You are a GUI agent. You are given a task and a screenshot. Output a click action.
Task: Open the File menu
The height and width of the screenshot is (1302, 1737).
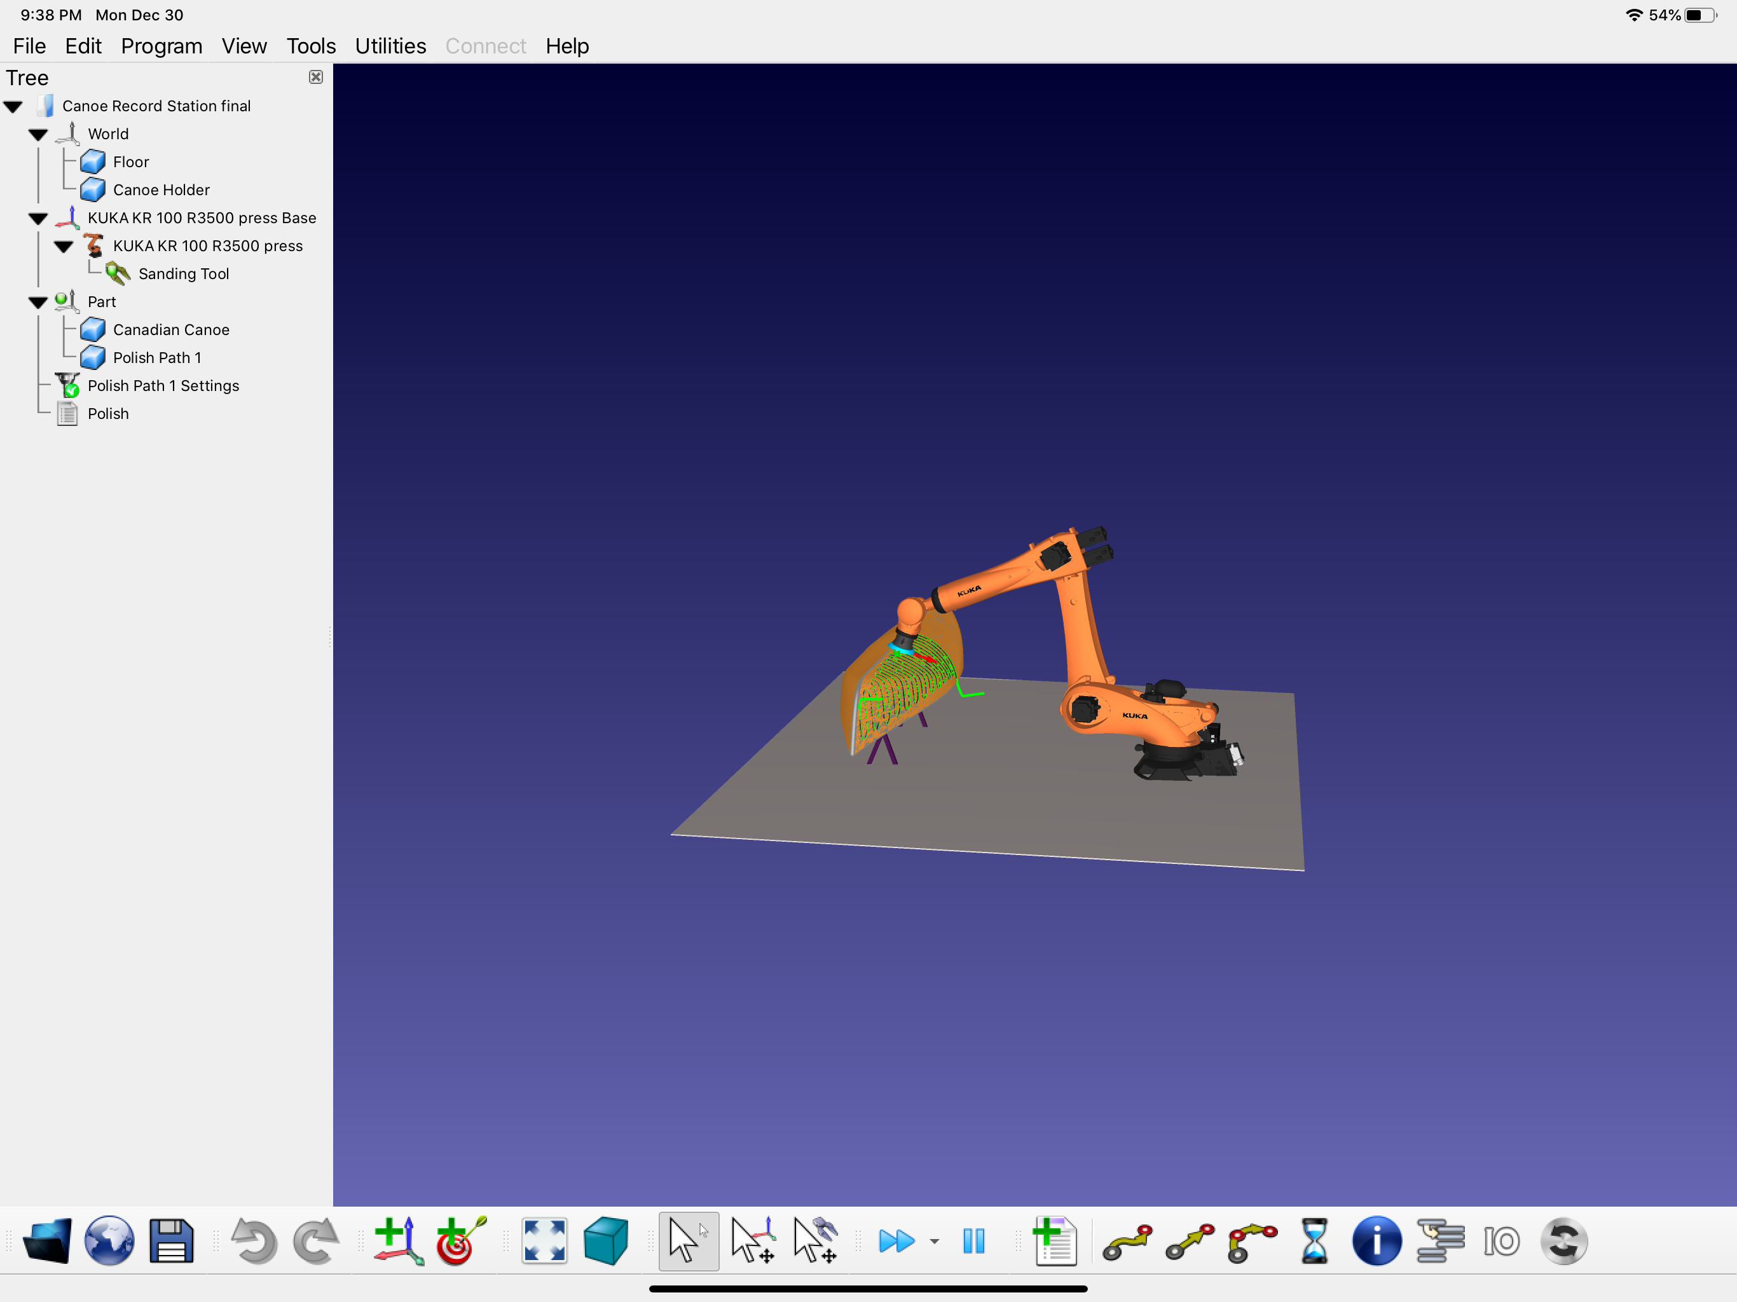[x=29, y=46]
